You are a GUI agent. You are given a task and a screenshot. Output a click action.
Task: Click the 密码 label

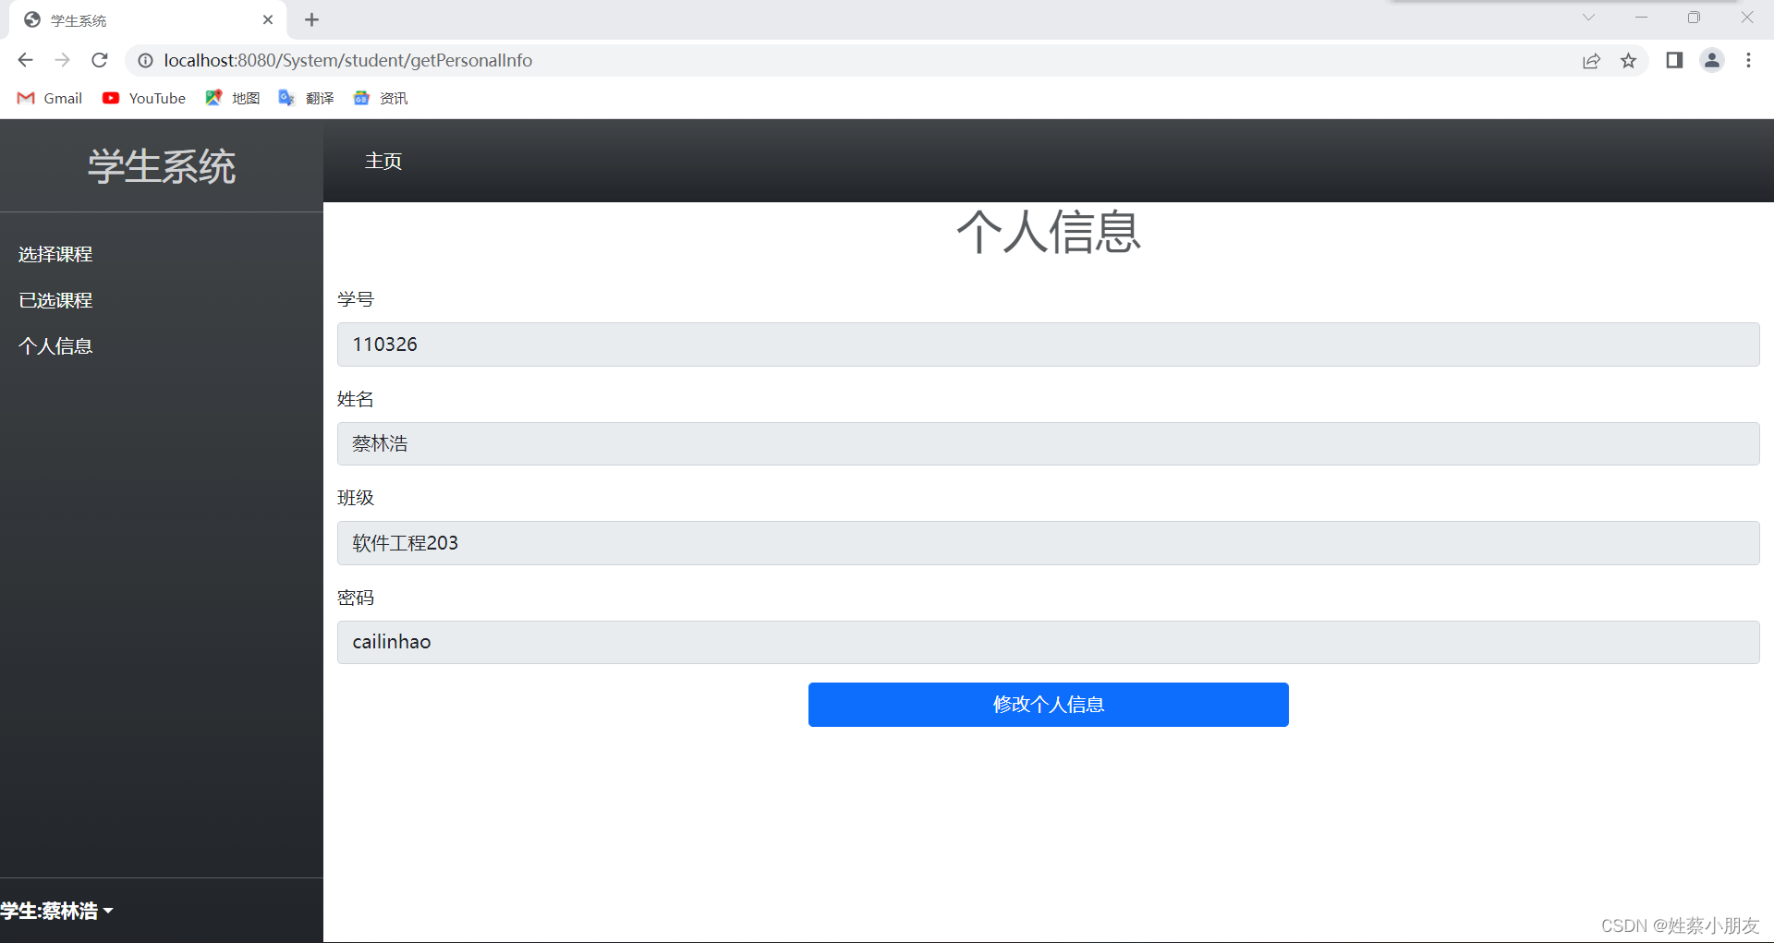[356, 598]
